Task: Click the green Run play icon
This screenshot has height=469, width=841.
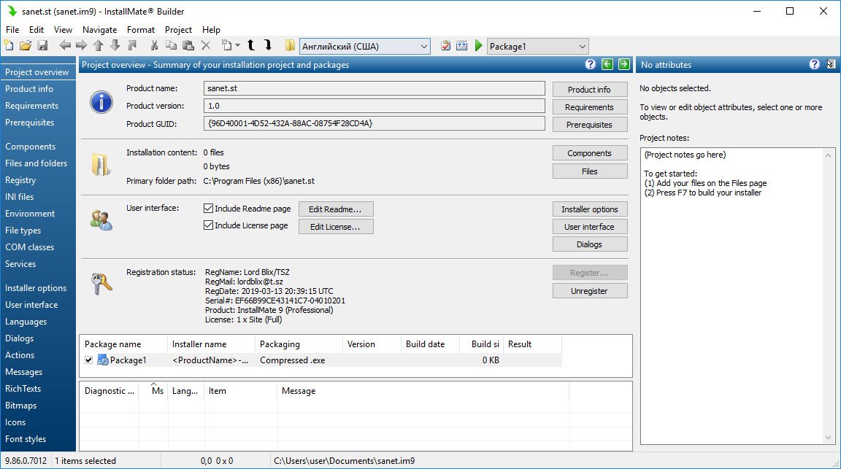Action: click(x=478, y=45)
